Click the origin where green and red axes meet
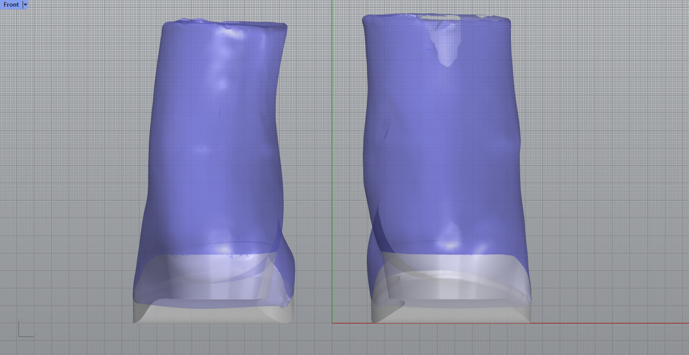The height and width of the screenshot is (355, 689). coord(332,323)
